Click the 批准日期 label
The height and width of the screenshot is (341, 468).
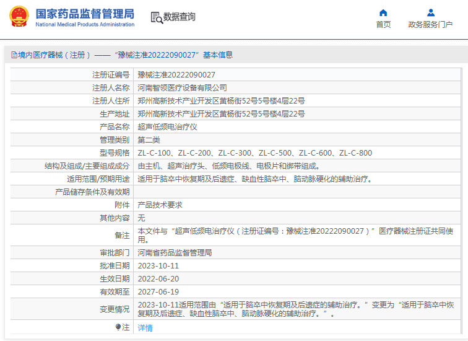pos(115,266)
